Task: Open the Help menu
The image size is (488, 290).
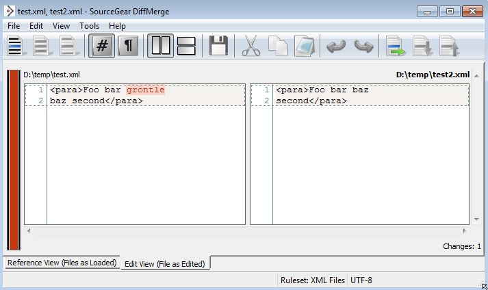Action: (x=117, y=26)
